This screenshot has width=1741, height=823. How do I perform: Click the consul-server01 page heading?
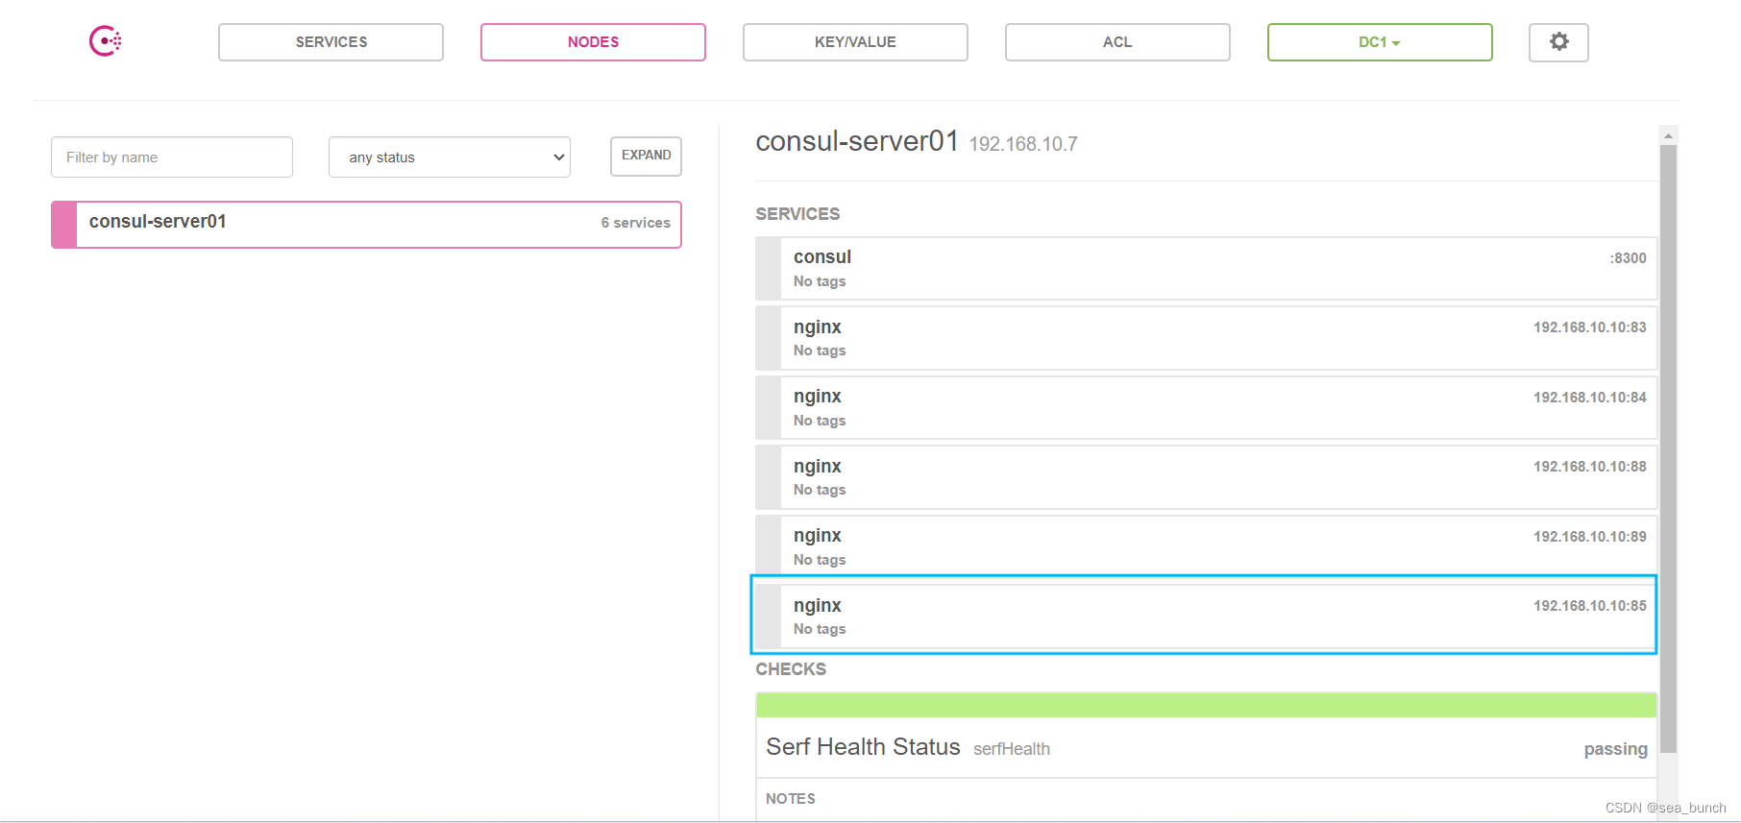(857, 141)
